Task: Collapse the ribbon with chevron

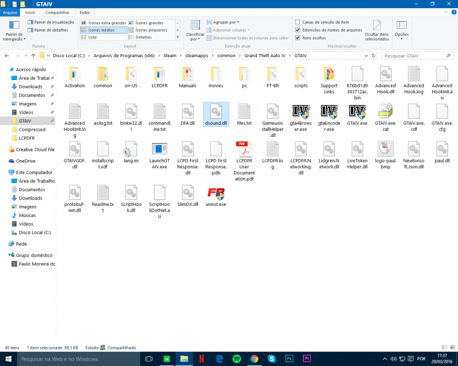Action: tap(446, 12)
